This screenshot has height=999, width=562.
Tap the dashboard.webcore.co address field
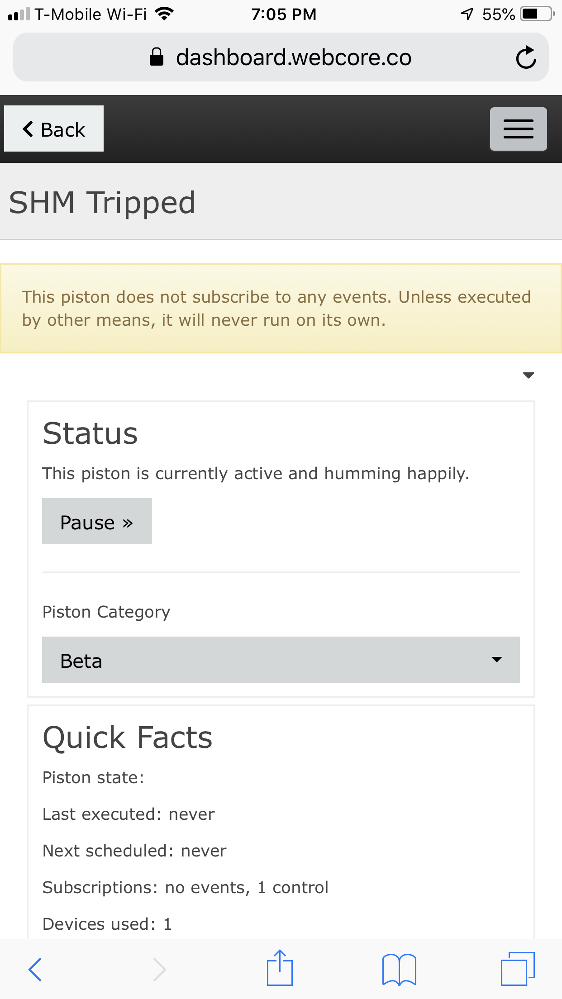click(281, 57)
